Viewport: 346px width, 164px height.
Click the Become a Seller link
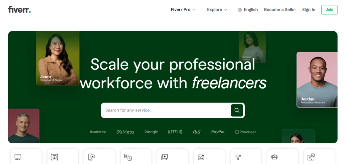280,10
